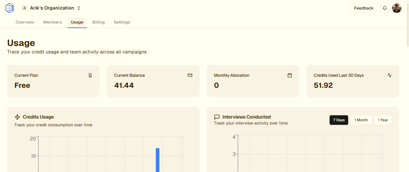Click the chat bubble Interviews Conducted icon
The width and height of the screenshot is (409, 172).
tap(217, 117)
